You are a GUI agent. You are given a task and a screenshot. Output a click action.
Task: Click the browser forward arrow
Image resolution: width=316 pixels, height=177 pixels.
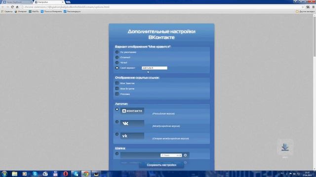coord(7,7)
